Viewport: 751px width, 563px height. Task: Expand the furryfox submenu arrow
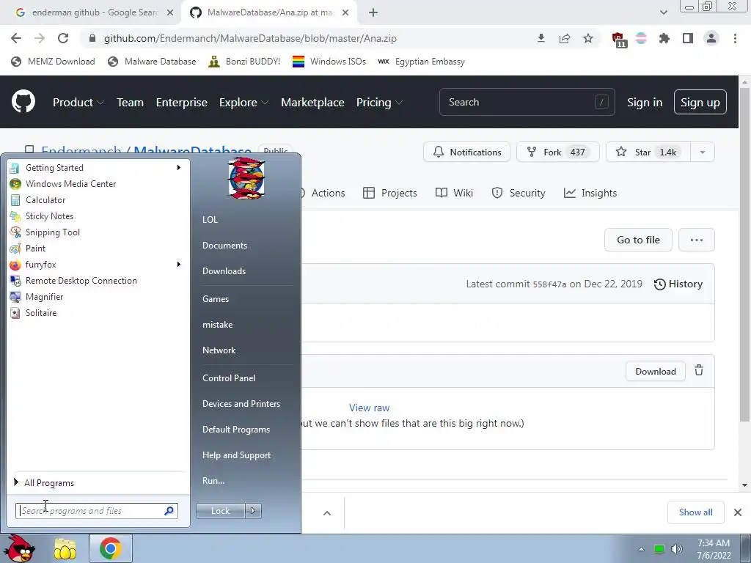179,264
